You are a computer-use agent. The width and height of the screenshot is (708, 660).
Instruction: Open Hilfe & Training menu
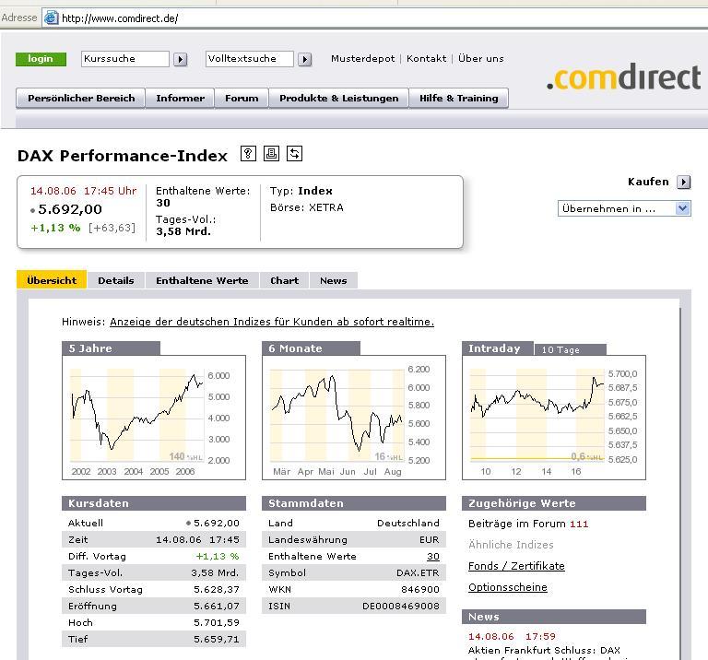pos(459,98)
